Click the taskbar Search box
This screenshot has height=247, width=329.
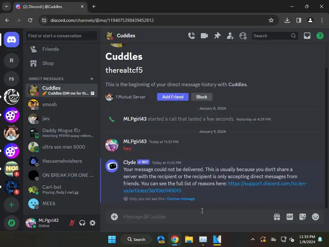(x=136, y=239)
